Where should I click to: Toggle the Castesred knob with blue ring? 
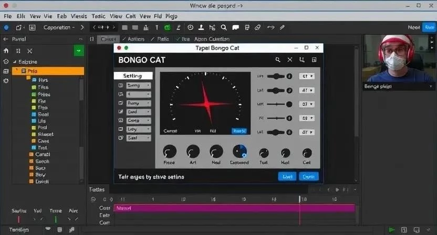click(239, 152)
